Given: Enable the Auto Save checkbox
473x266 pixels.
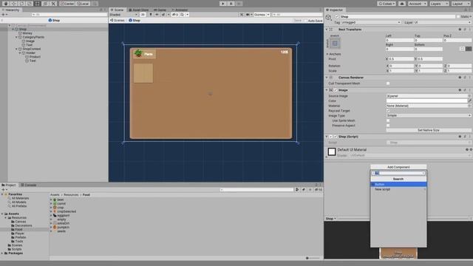Looking at the screenshot, I should coord(305,21).
